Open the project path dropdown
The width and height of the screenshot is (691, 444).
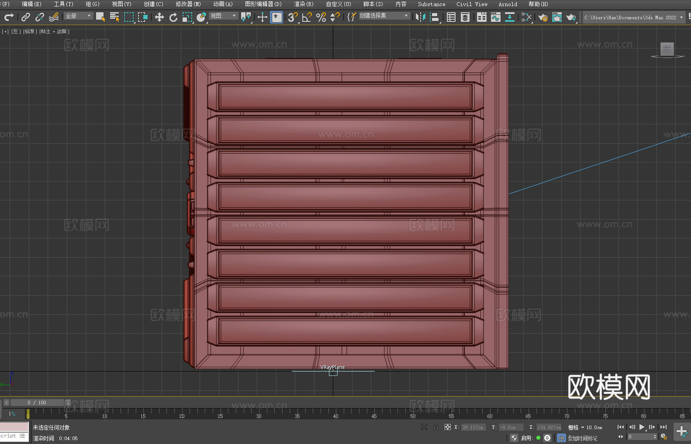pos(633,17)
